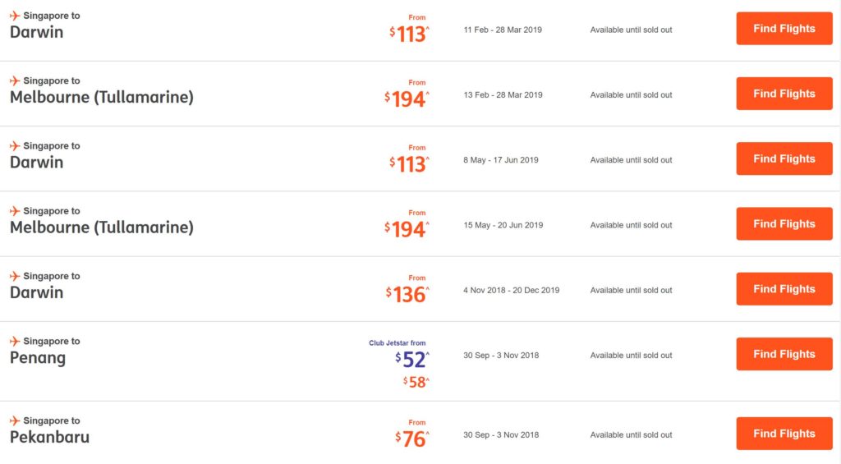Open the Penang destination title

click(38, 358)
